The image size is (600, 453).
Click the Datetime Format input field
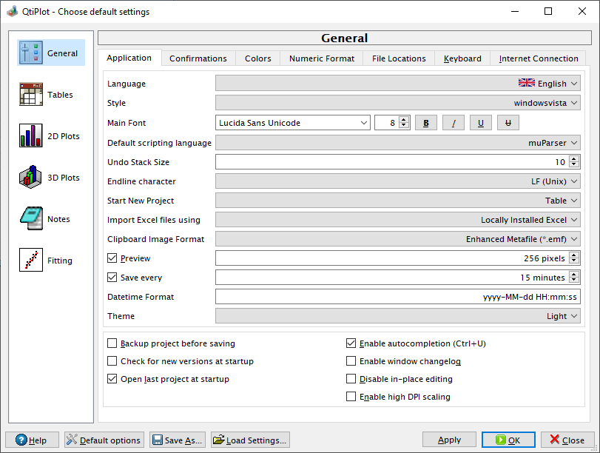(397, 297)
